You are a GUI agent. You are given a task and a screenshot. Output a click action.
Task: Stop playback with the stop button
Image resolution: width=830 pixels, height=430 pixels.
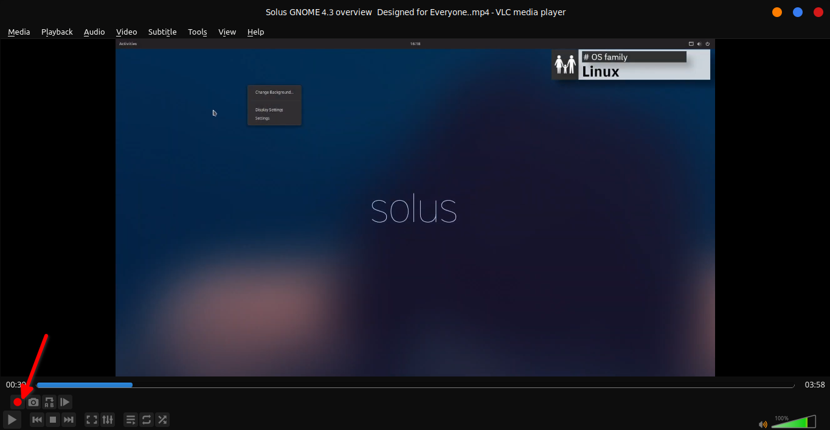click(x=53, y=420)
